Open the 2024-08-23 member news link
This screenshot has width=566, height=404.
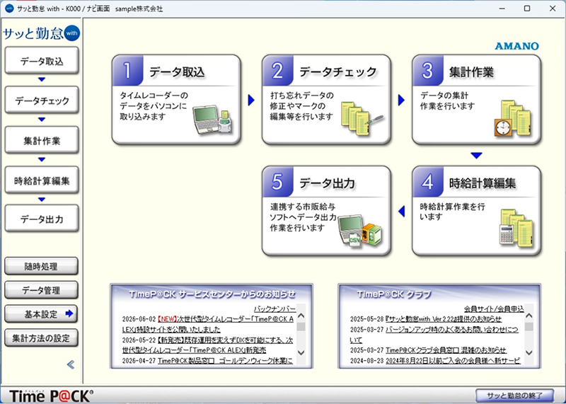[x=453, y=361]
